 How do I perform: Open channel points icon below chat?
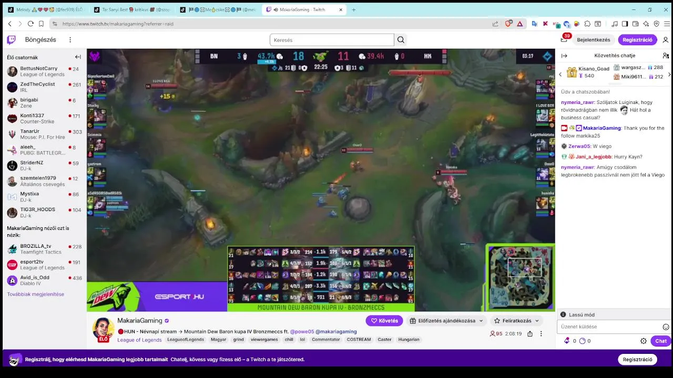click(x=583, y=341)
